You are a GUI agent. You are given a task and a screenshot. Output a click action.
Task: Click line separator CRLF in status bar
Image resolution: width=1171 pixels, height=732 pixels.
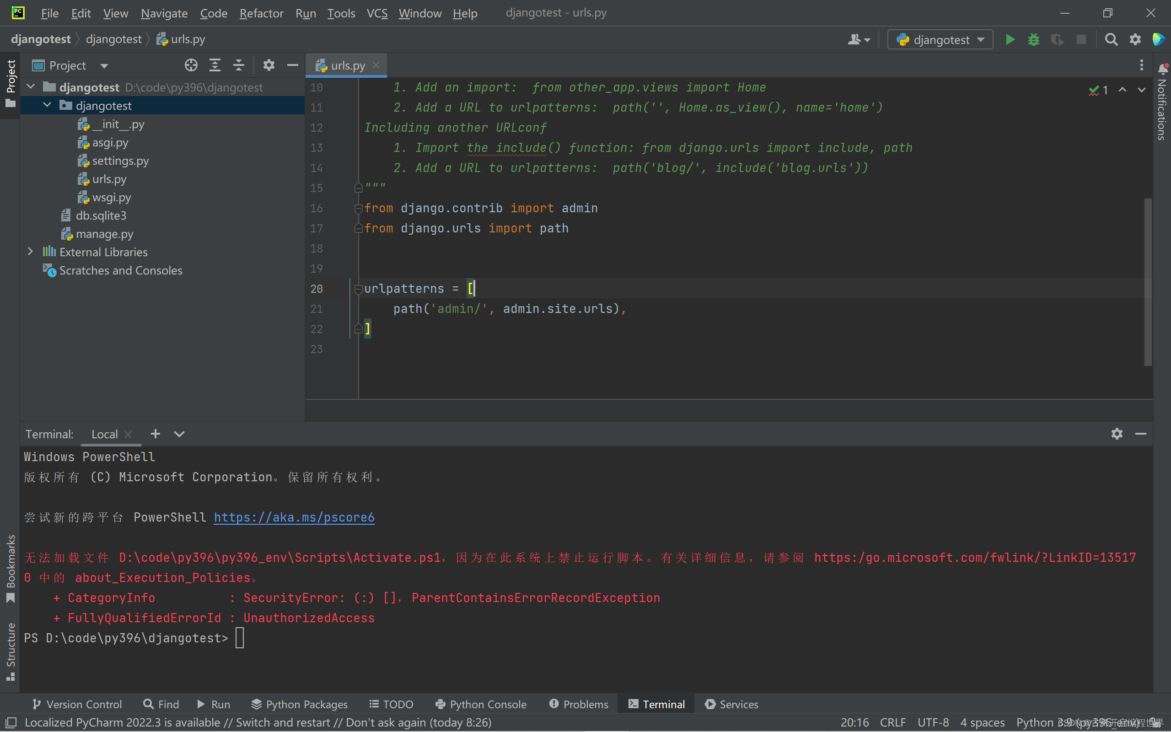tap(892, 722)
